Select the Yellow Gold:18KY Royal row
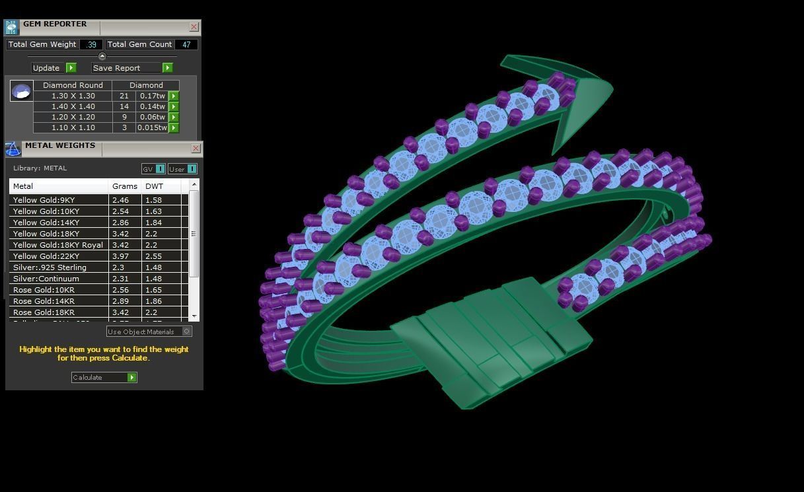Image resolution: width=804 pixels, height=492 pixels. (99, 245)
